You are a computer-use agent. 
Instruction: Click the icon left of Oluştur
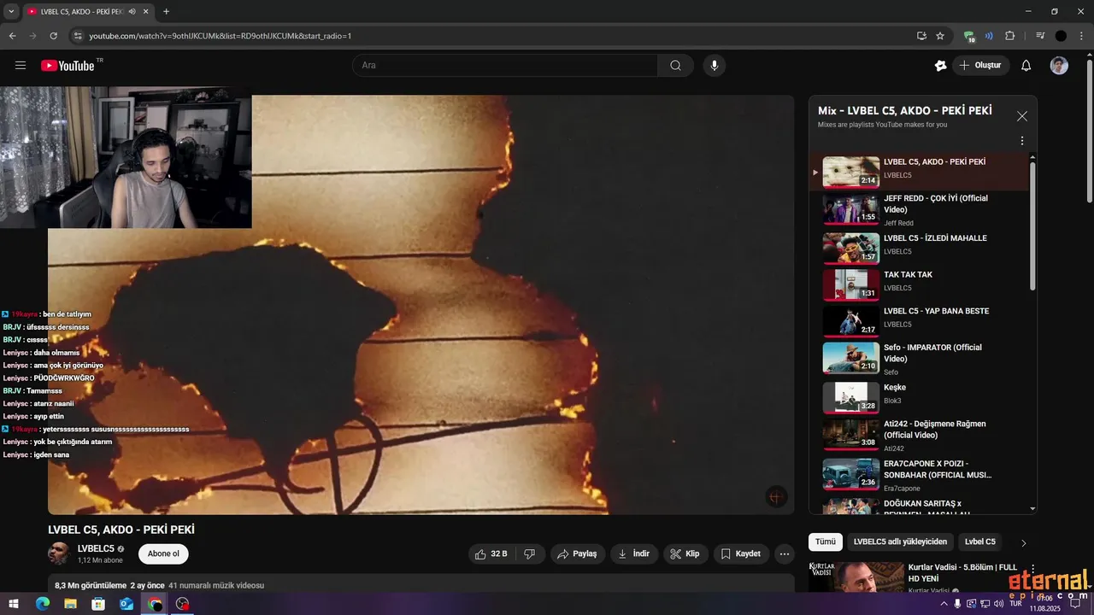[941, 66]
